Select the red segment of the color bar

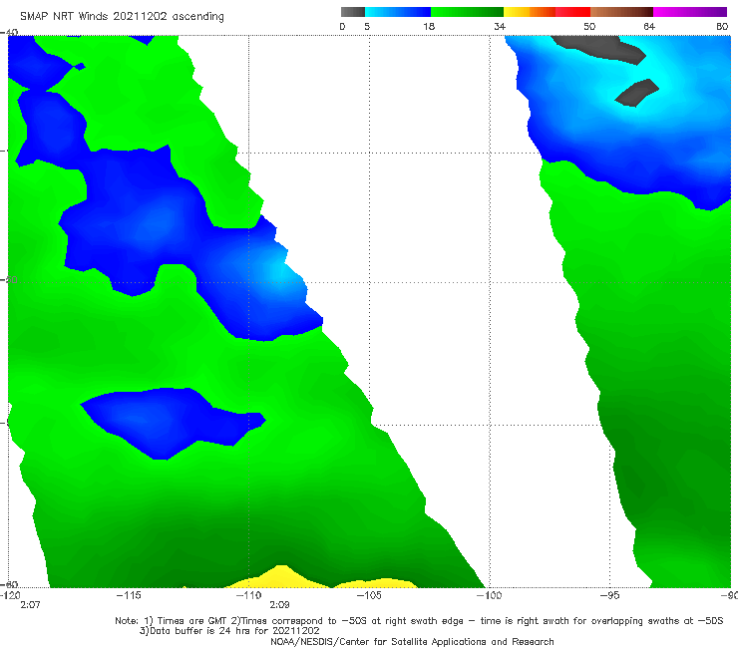pos(572,12)
